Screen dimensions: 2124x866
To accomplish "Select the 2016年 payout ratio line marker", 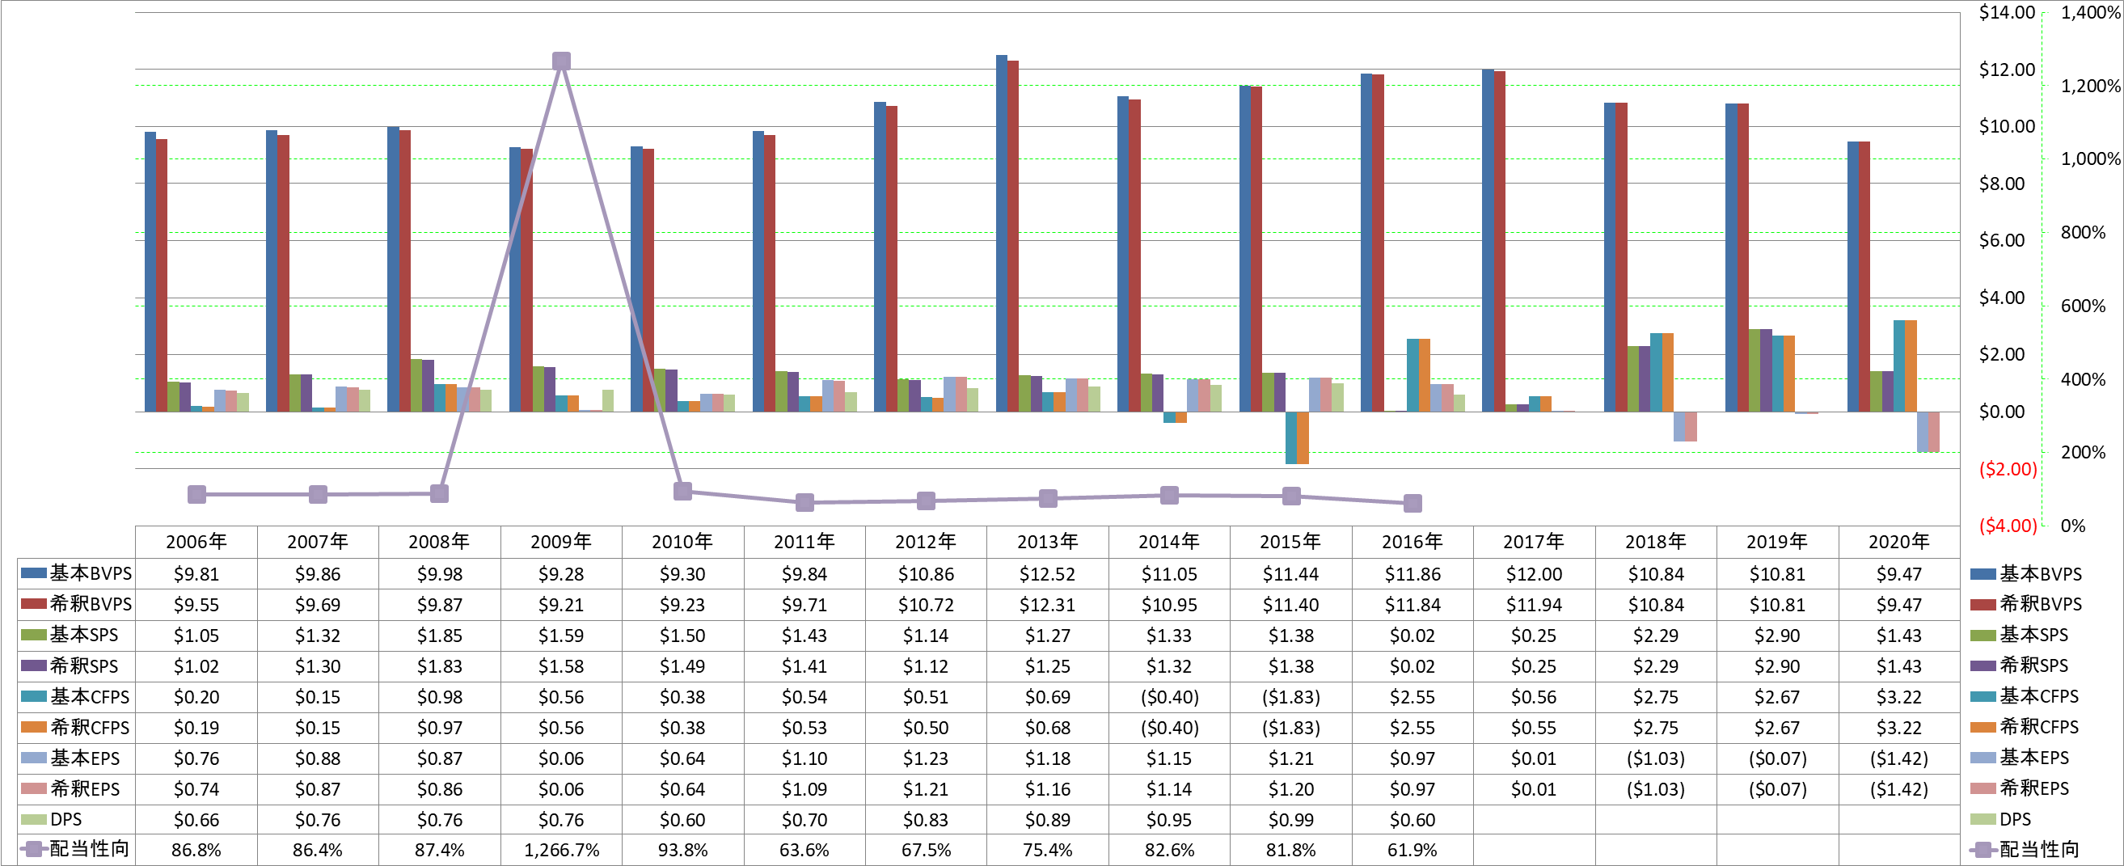I will coord(1412,503).
